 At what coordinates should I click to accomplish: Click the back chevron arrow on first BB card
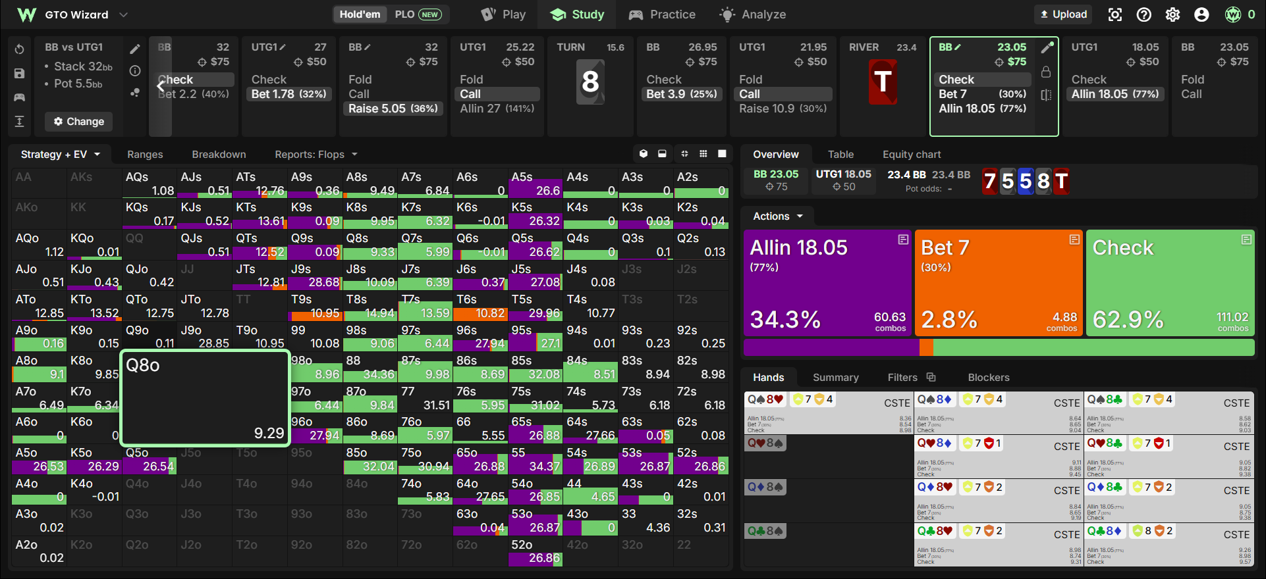pyautogui.click(x=161, y=86)
